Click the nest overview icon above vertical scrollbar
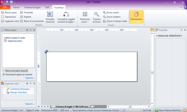The image size is (187, 112). click(x=152, y=29)
